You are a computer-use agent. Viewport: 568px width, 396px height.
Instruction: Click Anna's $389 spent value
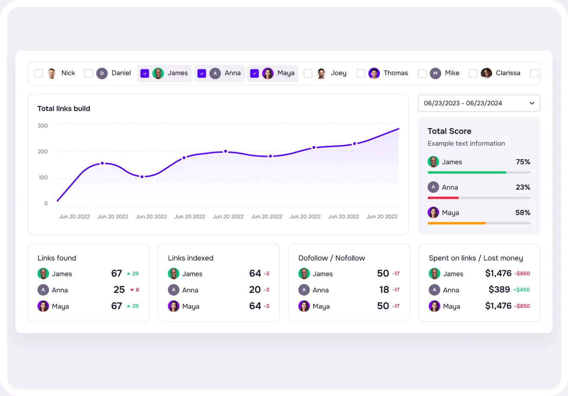[499, 290]
